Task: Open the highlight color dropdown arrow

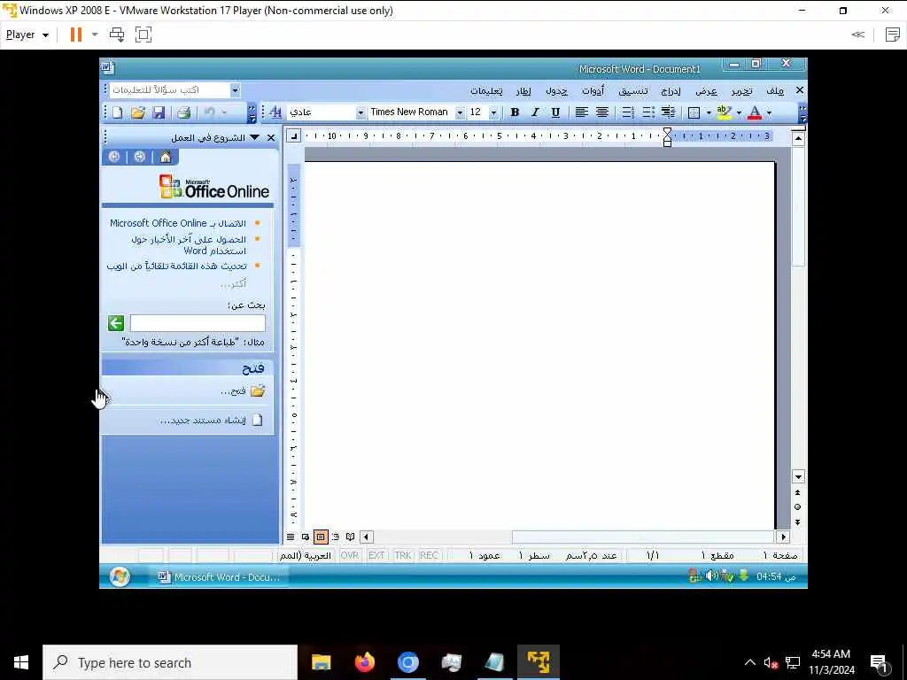Action: click(x=739, y=112)
